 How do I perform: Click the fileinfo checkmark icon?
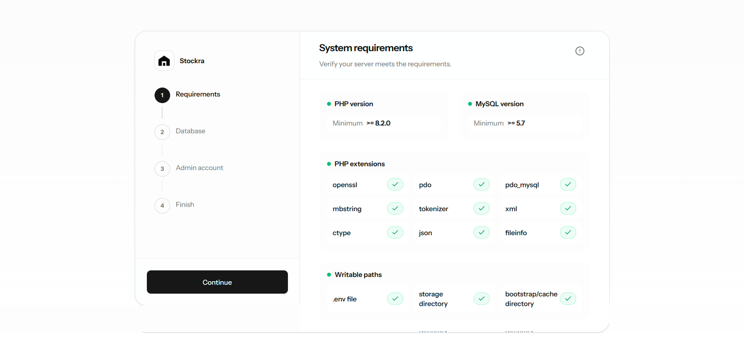568,232
